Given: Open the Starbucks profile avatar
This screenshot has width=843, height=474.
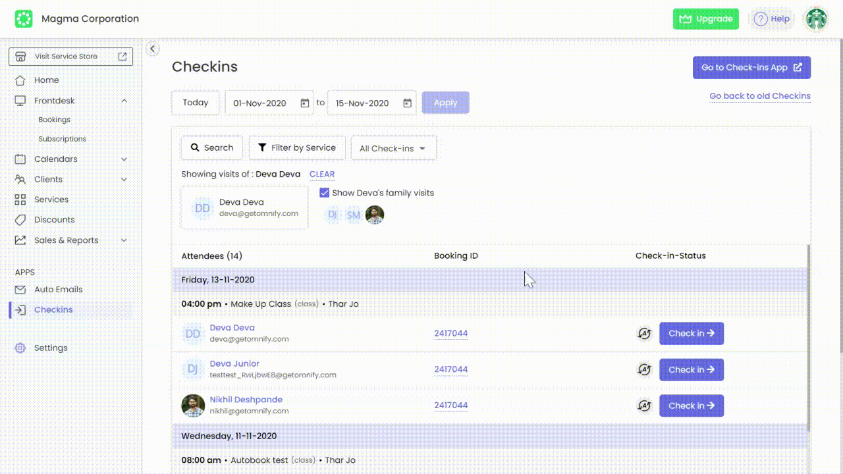Looking at the screenshot, I should (817, 19).
